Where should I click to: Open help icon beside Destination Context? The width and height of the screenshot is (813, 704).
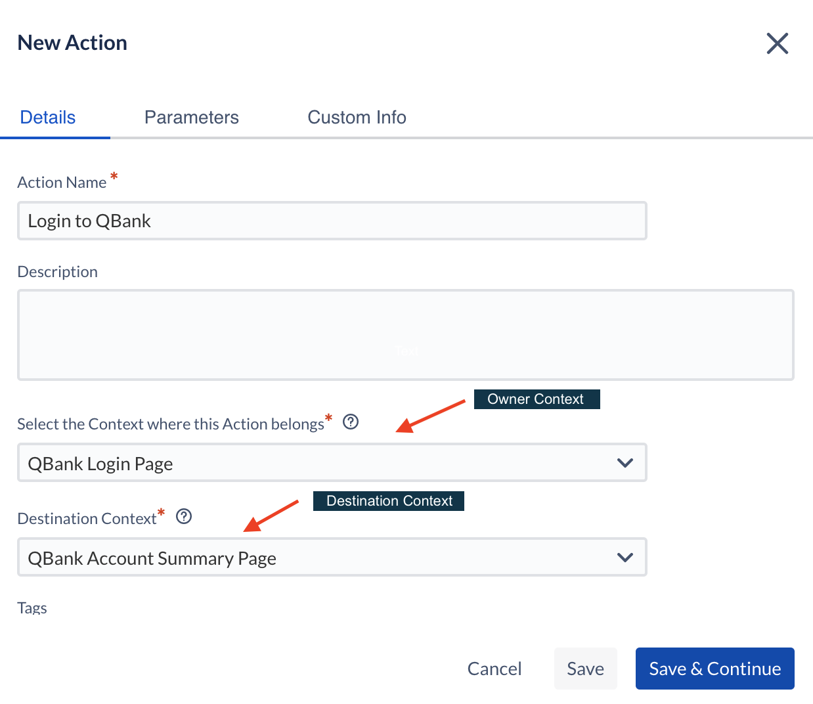tap(184, 516)
